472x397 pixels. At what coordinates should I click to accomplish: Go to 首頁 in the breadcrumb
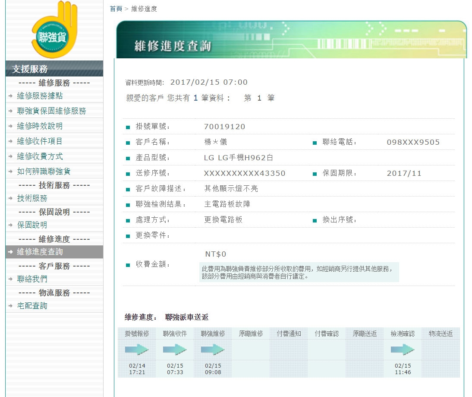116,9
